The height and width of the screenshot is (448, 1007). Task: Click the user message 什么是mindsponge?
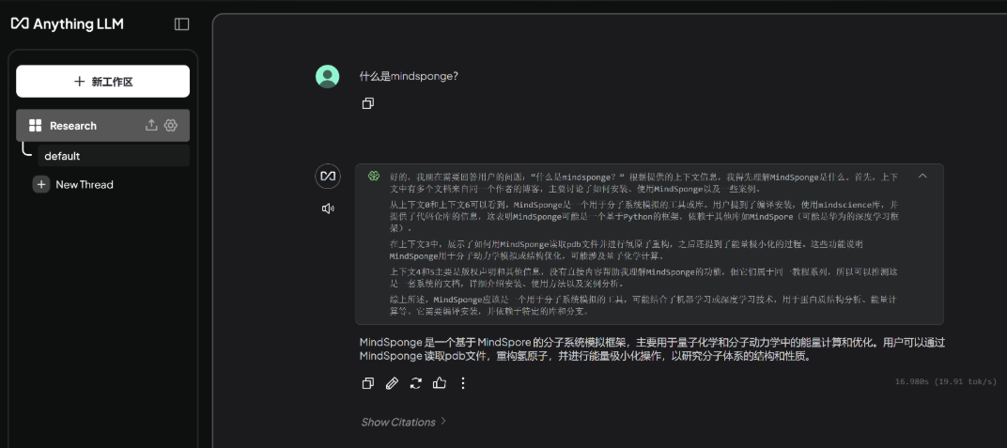click(x=409, y=76)
